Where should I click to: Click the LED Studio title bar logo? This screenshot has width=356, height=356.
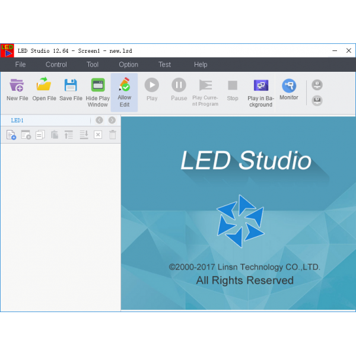pos(7,50)
